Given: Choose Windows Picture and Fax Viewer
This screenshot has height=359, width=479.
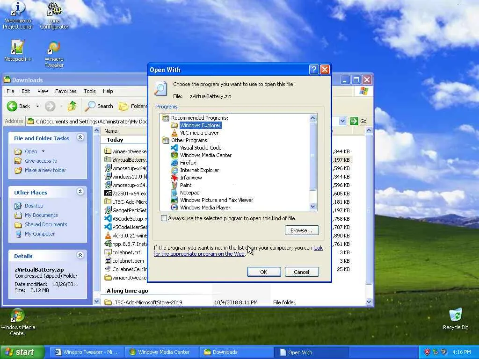Looking at the screenshot, I should point(216,200).
